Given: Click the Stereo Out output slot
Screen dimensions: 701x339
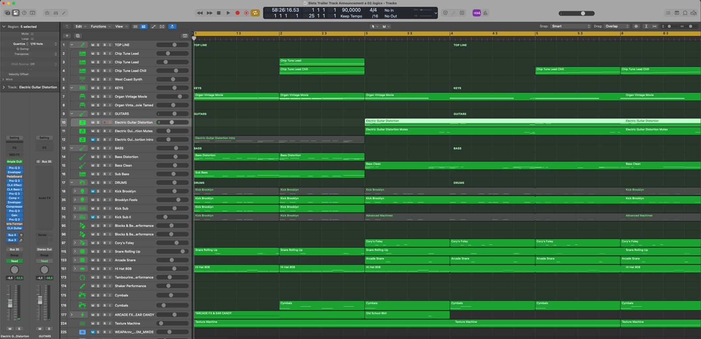Looking at the screenshot, I should [x=44, y=249].
